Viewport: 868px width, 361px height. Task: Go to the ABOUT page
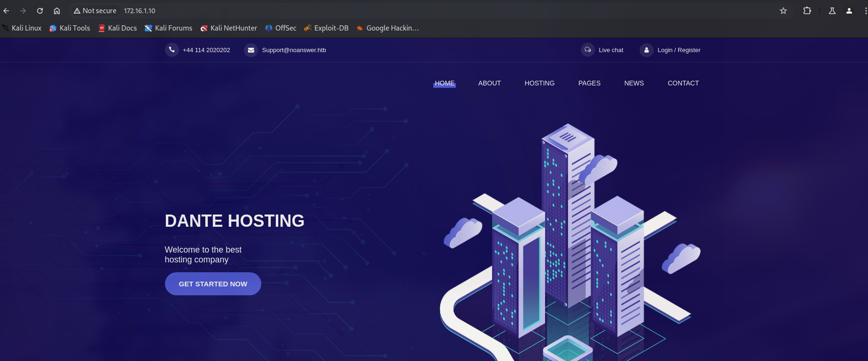489,83
